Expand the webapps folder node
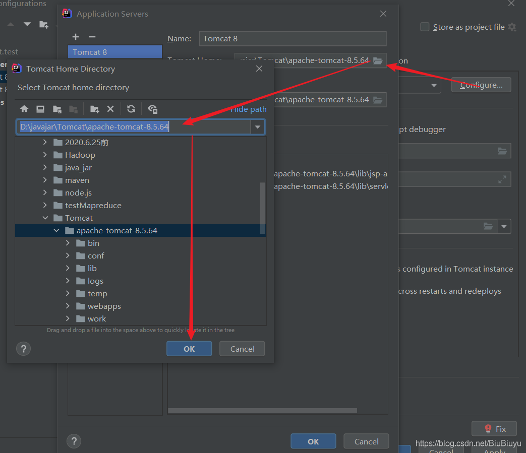This screenshot has height=453, width=526. point(68,306)
